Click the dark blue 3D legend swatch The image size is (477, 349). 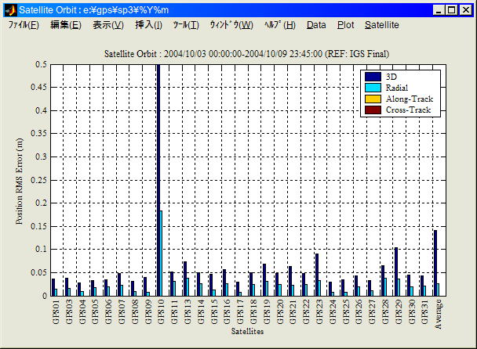coord(373,77)
